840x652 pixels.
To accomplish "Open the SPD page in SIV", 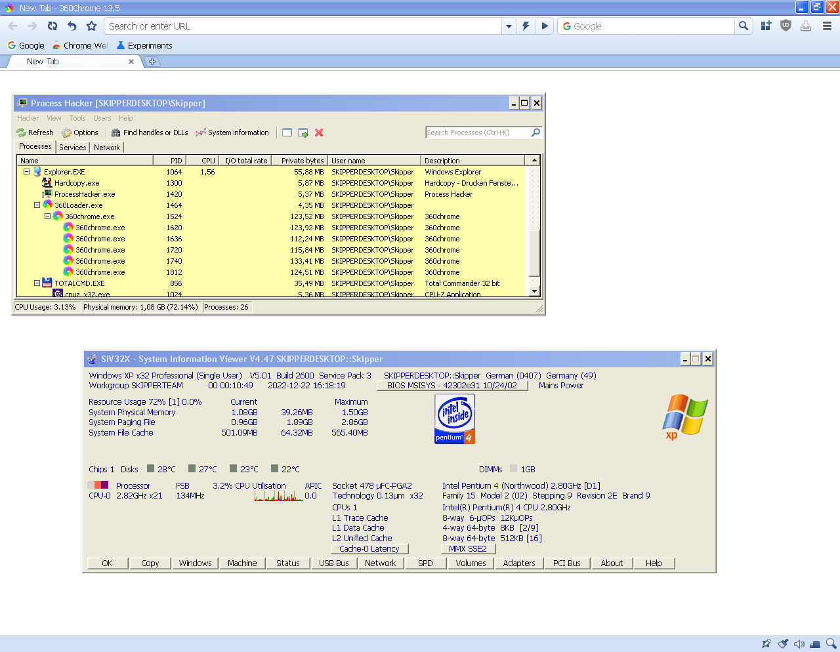I will click(x=426, y=563).
